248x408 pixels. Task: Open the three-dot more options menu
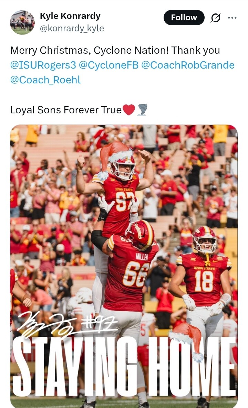click(232, 18)
